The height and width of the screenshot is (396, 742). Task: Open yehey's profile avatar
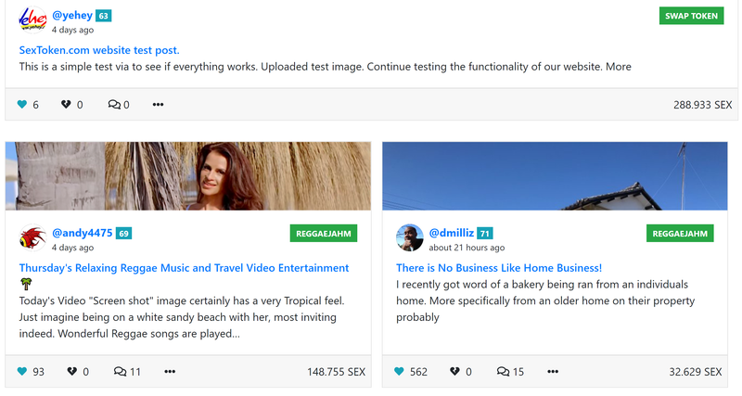click(x=32, y=20)
